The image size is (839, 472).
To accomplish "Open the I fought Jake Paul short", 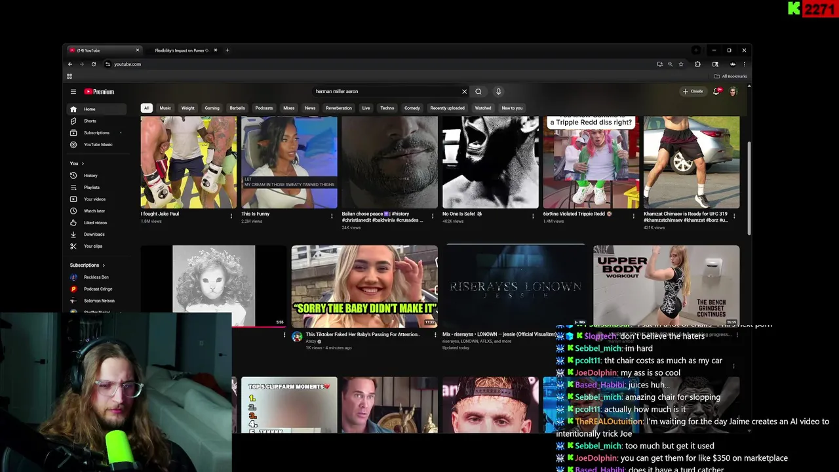I will (189, 163).
